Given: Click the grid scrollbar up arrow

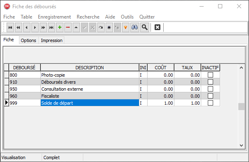Looking at the screenshot, I should [242, 68].
